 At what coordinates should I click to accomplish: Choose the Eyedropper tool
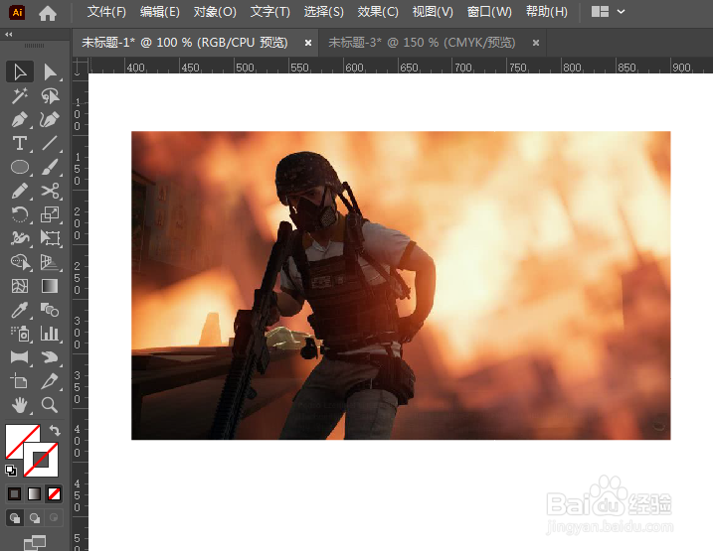pos(20,310)
